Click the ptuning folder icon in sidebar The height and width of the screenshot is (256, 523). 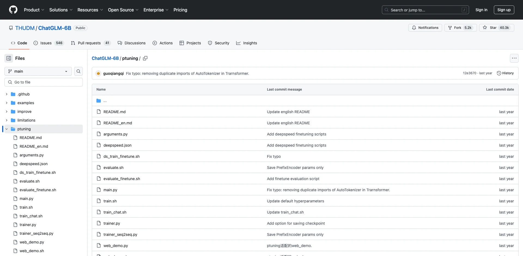click(13, 129)
